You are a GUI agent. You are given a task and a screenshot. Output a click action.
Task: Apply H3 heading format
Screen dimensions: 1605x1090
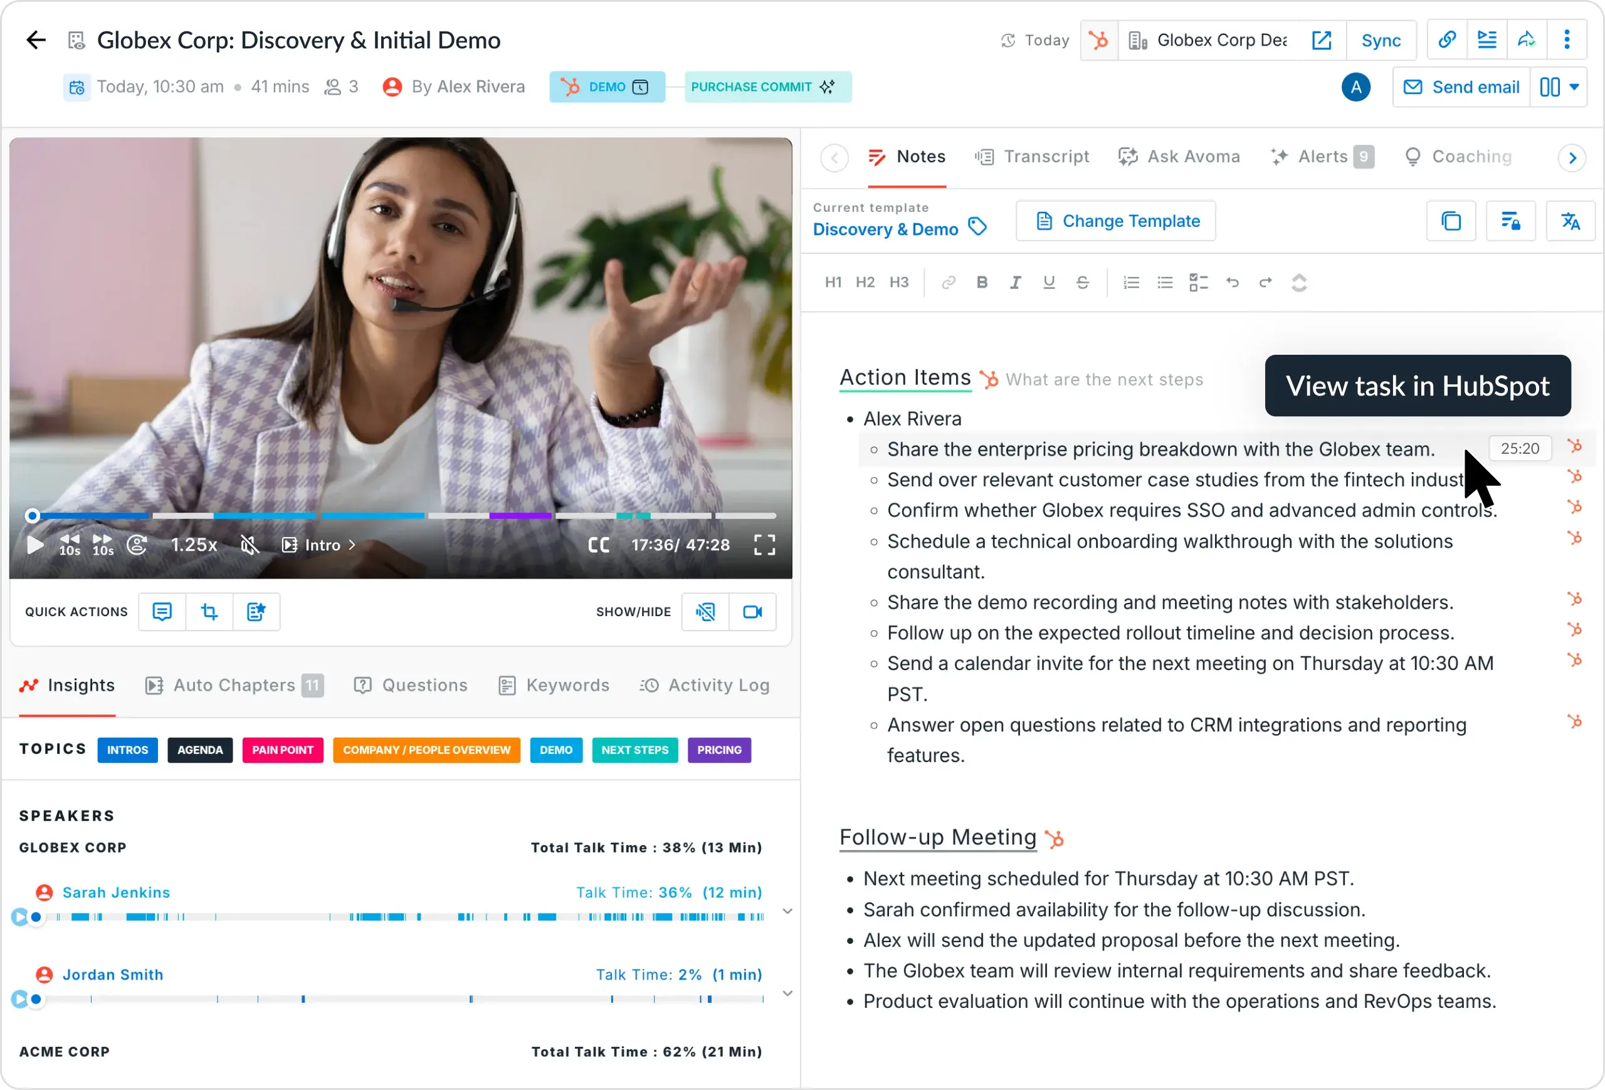(898, 282)
